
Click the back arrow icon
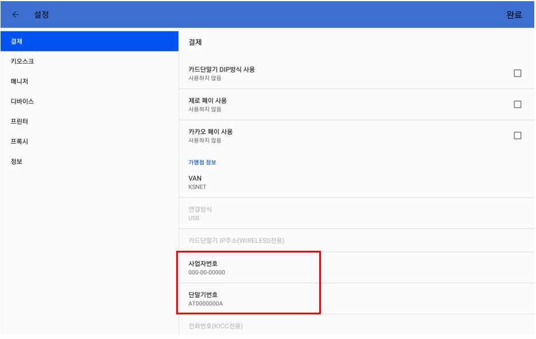(15, 14)
